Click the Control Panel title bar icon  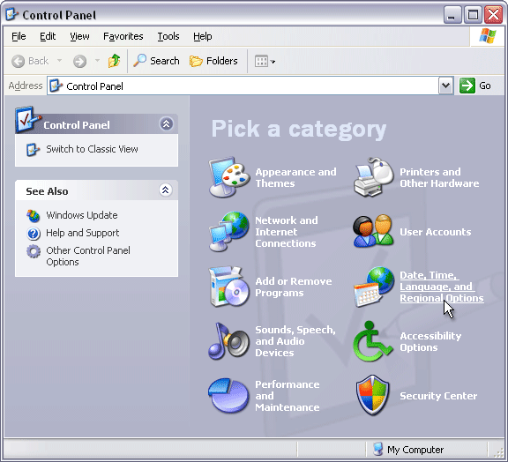coord(12,15)
